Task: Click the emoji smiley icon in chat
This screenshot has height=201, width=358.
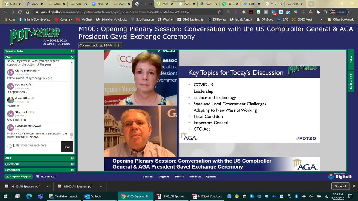Action: [10, 146]
